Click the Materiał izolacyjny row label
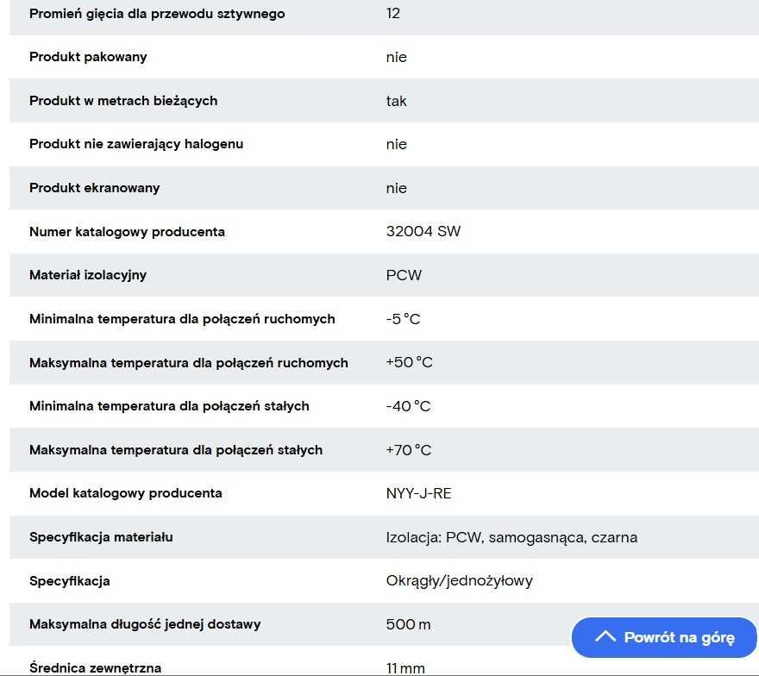759x676 pixels. pos(88,275)
